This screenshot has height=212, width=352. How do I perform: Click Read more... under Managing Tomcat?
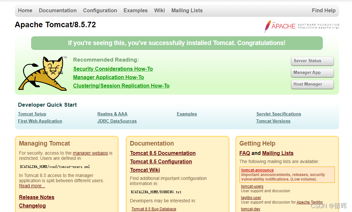tap(32, 186)
